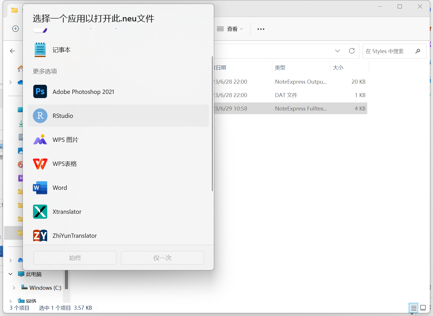Screen dimensions: 433x316
Task: Click the Windows (C:) drive icon
Action: coord(25,287)
